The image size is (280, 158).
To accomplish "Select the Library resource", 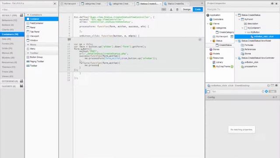I will click(218, 62).
